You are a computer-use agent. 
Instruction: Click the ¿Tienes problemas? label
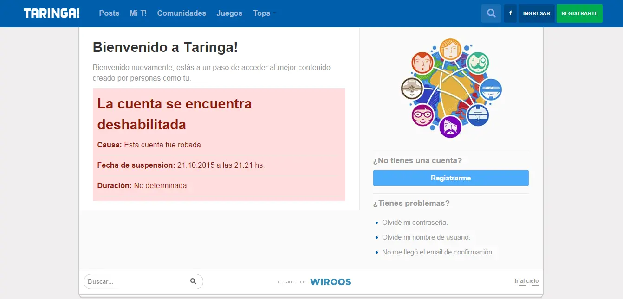pos(411,203)
